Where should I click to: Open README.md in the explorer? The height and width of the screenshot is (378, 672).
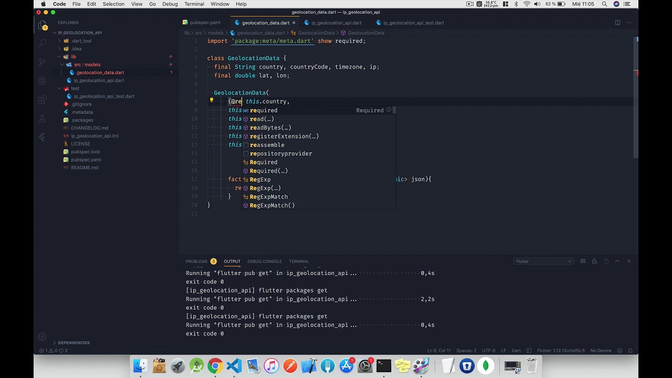tap(84, 167)
